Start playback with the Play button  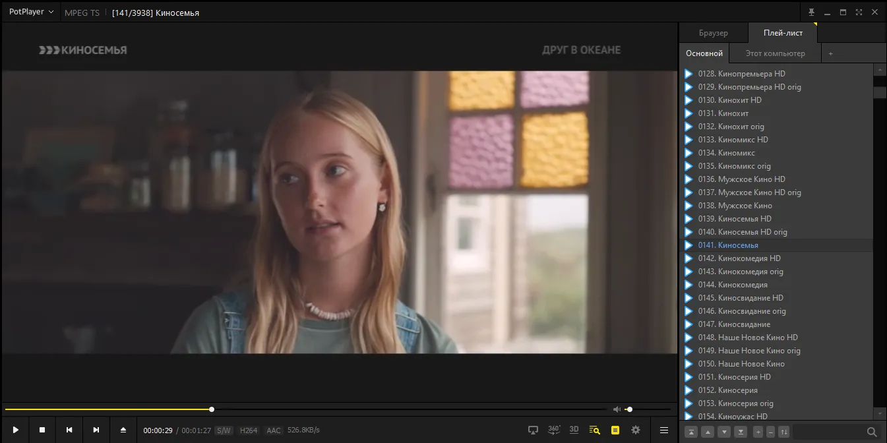[15, 430]
